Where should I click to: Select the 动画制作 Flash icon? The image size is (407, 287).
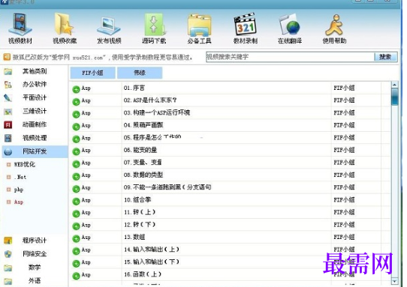(8, 125)
